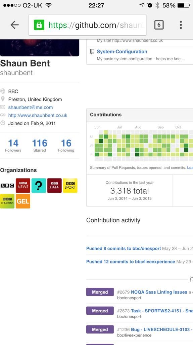This screenshot has height=345, width=193.
Task: Visit http://www.shaunbent.co.uk website link
Action: pyautogui.click(x=38, y=115)
